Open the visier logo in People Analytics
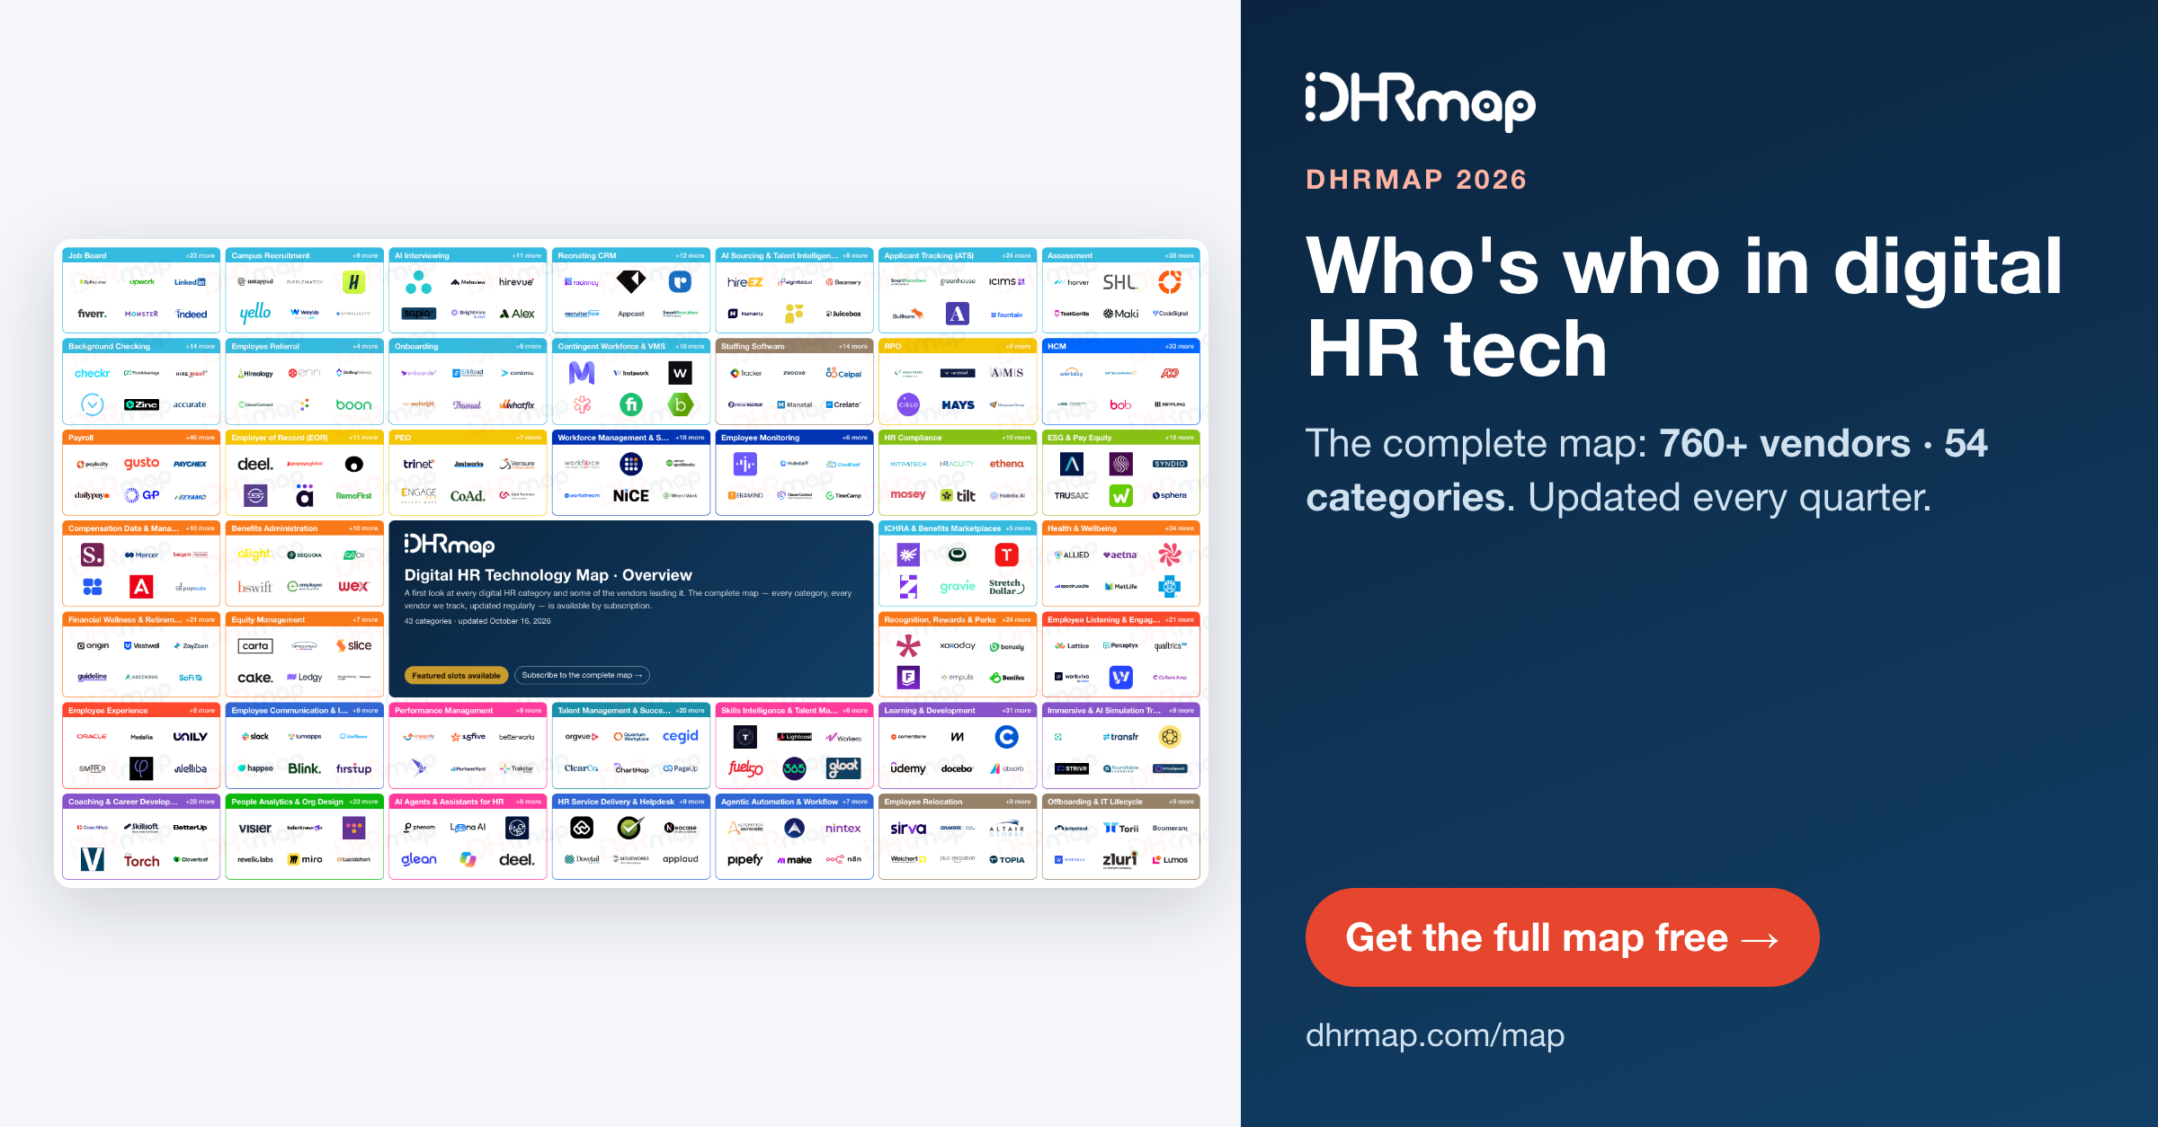The image size is (2158, 1127). (255, 828)
